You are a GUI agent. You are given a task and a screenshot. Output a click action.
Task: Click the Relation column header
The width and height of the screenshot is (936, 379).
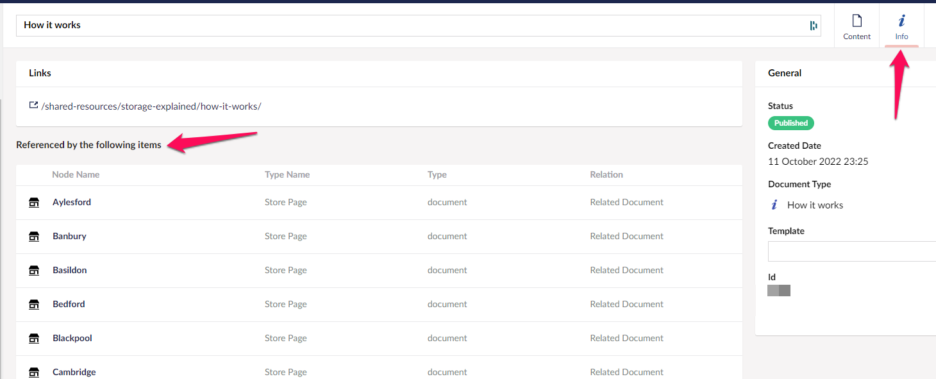[606, 174]
